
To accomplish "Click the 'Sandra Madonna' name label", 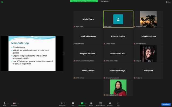I will (79, 44).
